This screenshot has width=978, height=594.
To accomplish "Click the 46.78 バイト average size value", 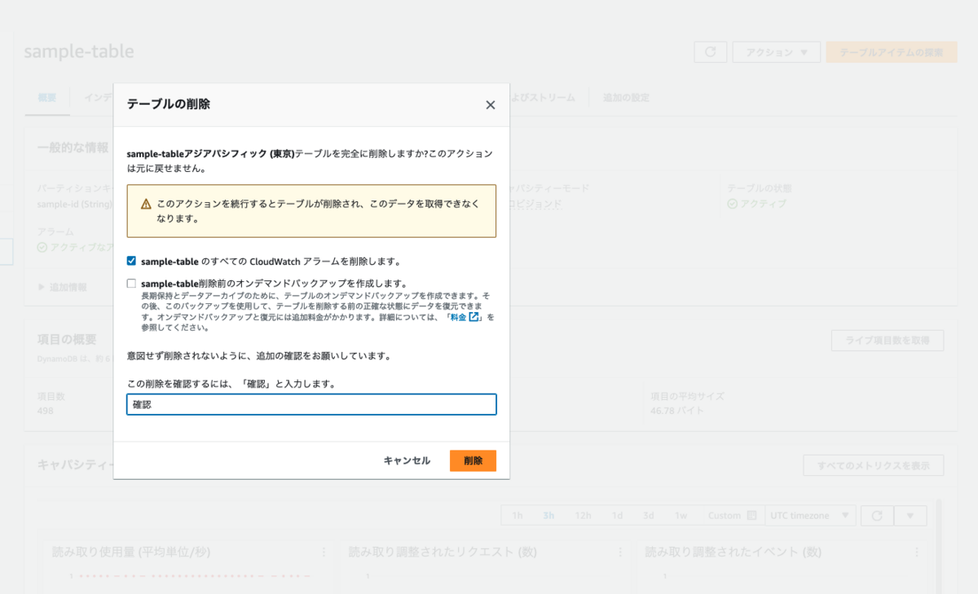I will 679,411.
